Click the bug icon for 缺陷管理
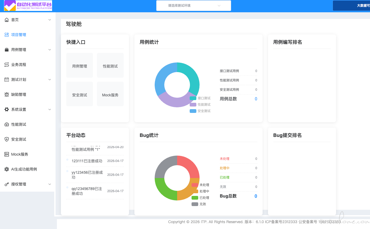 (x=7, y=94)
